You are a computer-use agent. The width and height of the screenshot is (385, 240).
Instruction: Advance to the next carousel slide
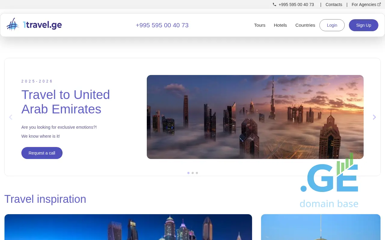(374, 117)
